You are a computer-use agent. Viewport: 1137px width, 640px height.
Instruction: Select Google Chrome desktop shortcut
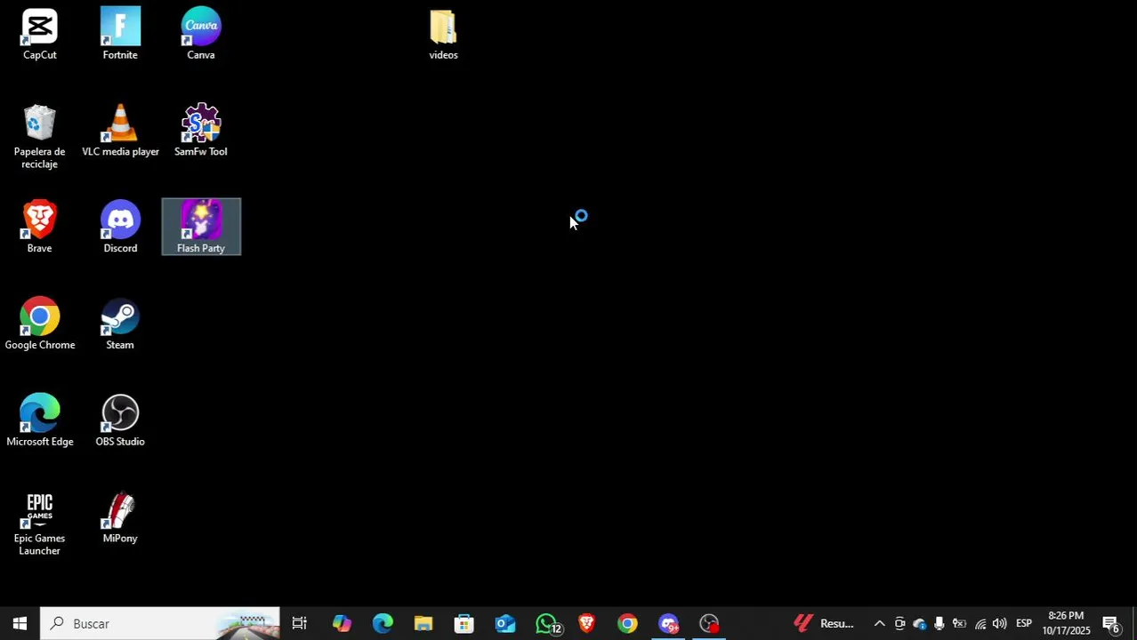39,324
